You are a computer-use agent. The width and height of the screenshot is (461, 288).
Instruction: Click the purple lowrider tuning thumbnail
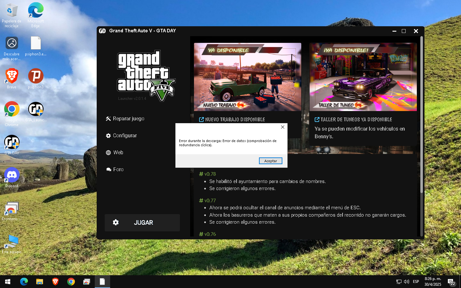pyautogui.click(x=363, y=77)
